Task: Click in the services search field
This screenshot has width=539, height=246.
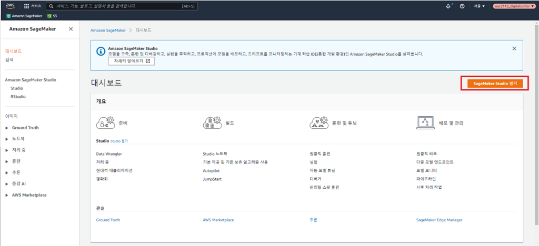Action: click(122, 6)
